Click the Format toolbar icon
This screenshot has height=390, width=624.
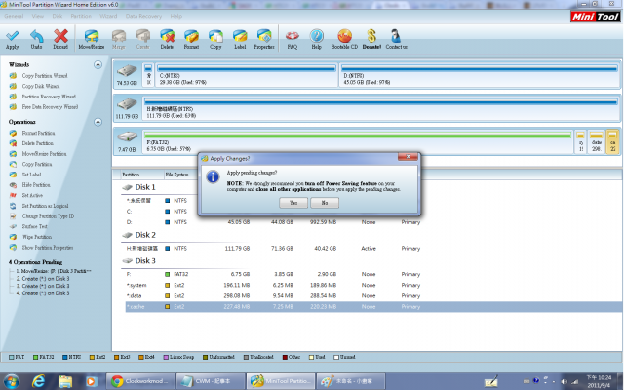click(191, 39)
